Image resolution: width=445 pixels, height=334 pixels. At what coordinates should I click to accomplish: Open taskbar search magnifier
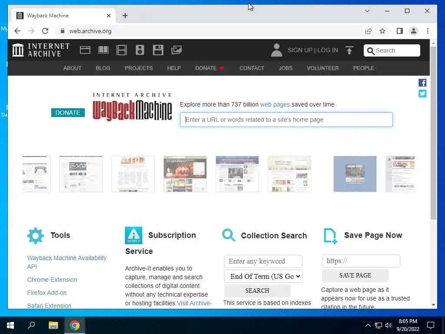coord(31,325)
